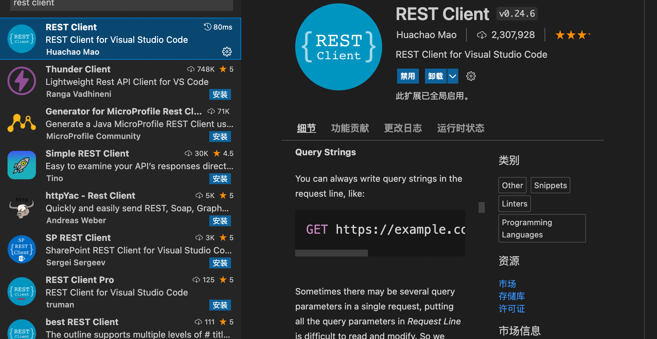The image size is (657, 339).
Task: Click the Linters category tag
Action: tap(515, 203)
